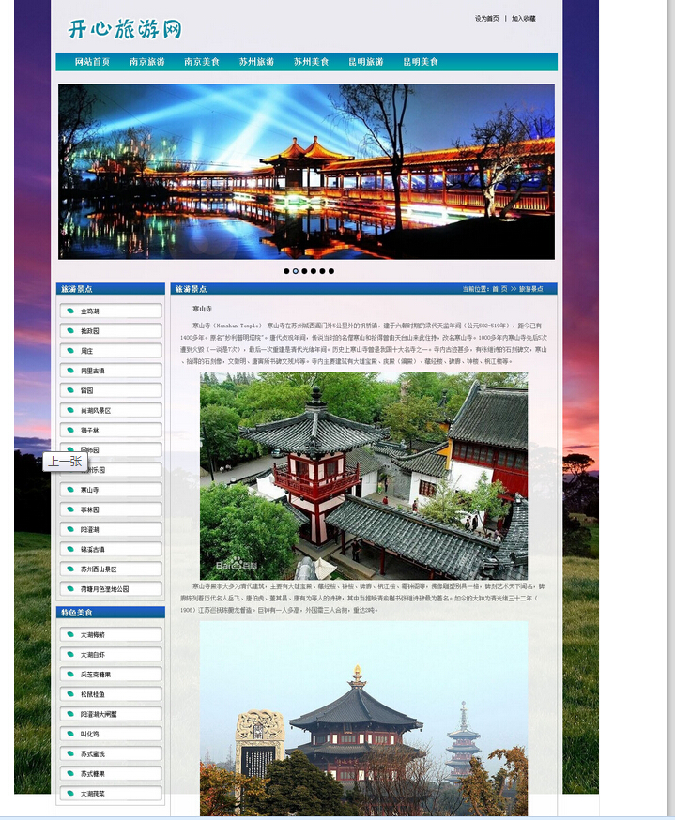Image resolution: width=675 pixels, height=820 pixels.
Task: Open the 同里古镇 attraction entry
Action: [x=94, y=371]
